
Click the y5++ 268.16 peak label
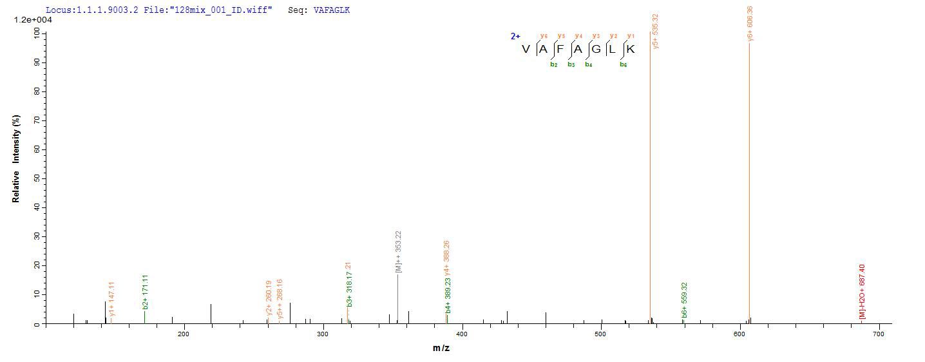point(280,299)
